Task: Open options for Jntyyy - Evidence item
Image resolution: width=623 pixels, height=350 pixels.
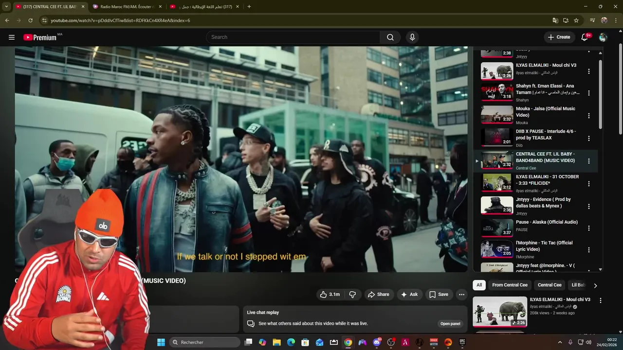Action: 588,206
